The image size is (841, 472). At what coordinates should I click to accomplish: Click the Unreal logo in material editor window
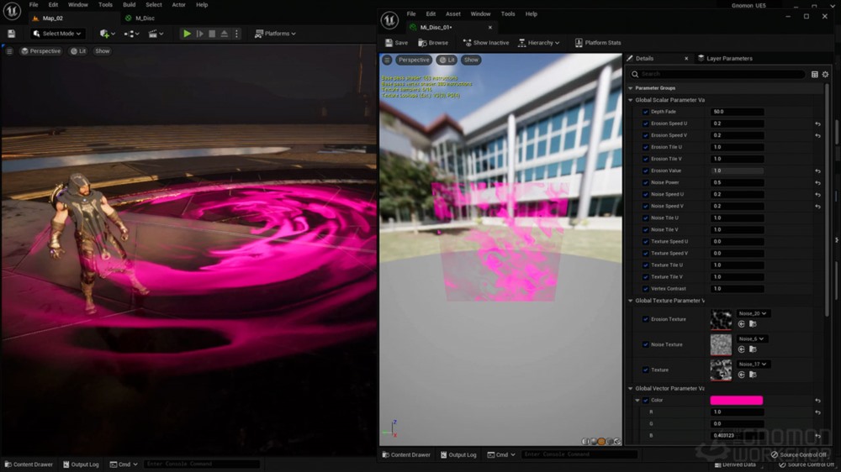pos(389,20)
